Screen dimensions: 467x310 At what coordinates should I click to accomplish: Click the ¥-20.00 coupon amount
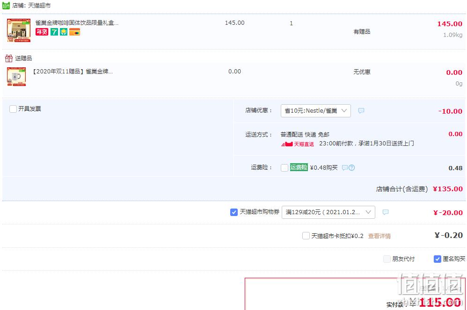coord(448,213)
